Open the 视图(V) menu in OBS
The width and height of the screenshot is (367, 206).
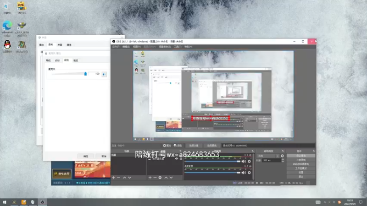pyautogui.click(x=137, y=47)
